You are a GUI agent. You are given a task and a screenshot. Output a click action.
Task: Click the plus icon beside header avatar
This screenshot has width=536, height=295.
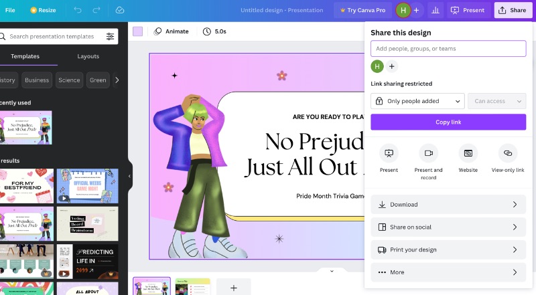pyautogui.click(x=416, y=10)
